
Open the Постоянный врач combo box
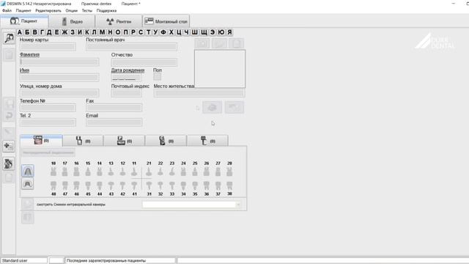[x=131, y=46]
